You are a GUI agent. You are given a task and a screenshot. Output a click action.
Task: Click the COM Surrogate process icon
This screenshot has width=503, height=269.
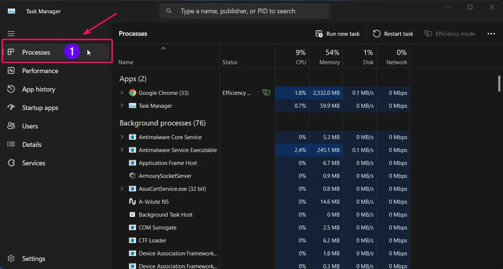tap(132, 227)
